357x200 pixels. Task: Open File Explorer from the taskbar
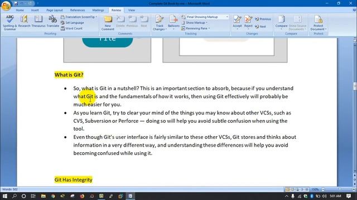[44, 196]
